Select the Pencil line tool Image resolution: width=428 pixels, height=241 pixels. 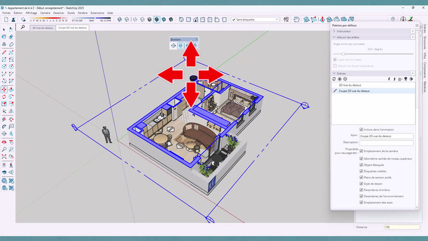point(4,52)
